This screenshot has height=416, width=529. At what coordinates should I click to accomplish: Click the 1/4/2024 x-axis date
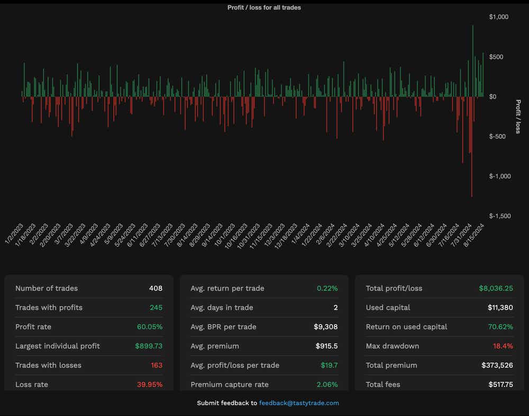tap(301, 233)
